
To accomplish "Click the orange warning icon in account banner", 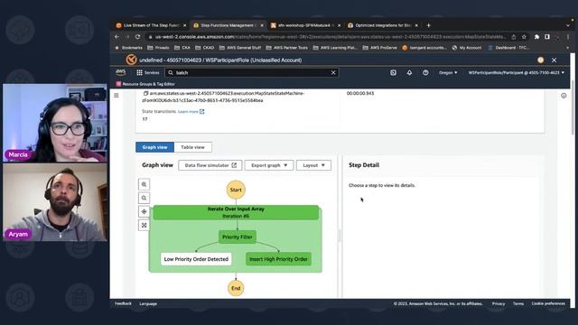I will click(540, 60).
